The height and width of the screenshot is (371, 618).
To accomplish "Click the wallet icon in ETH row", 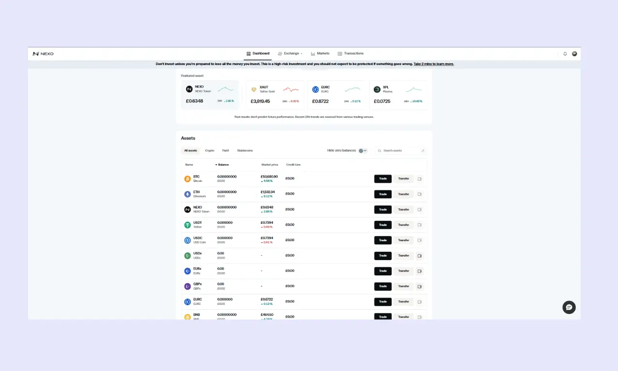I will (420, 194).
